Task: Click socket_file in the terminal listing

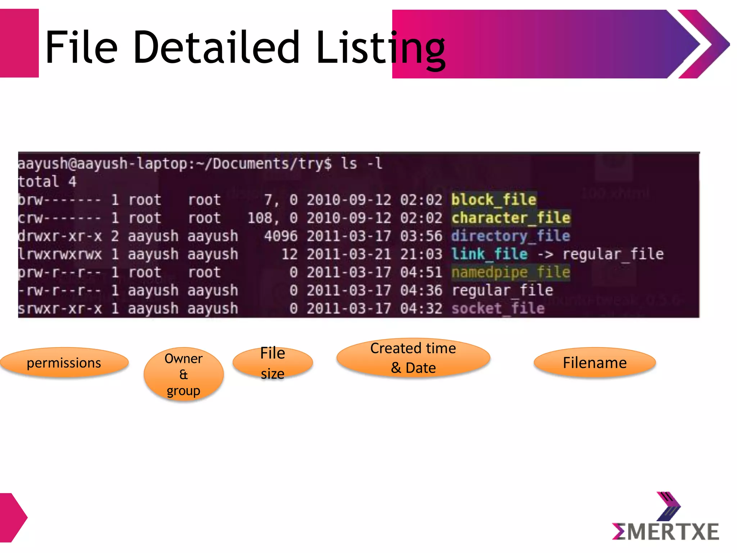Action: (498, 309)
